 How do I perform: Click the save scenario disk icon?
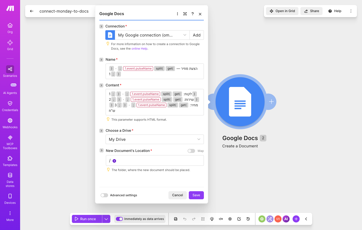click(176, 219)
